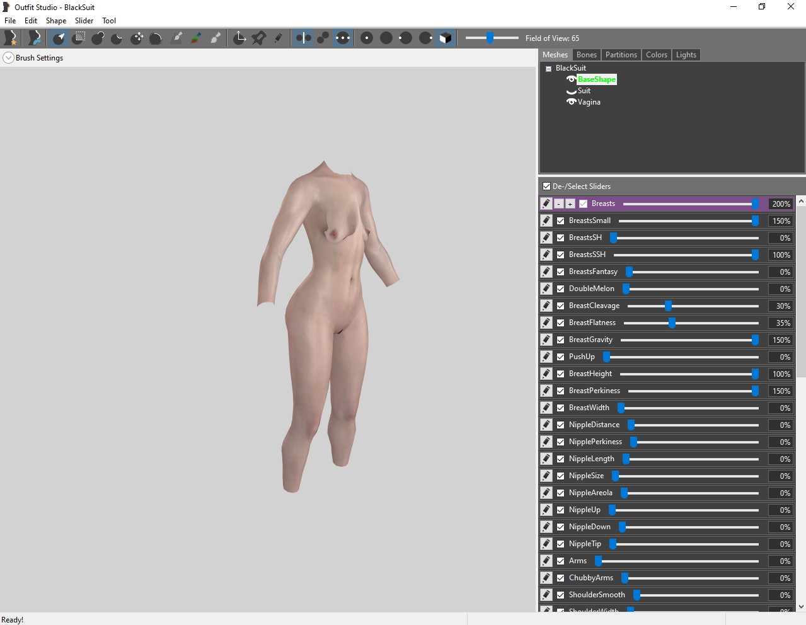Pick the gray Weight paint brush

(x=177, y=38)
